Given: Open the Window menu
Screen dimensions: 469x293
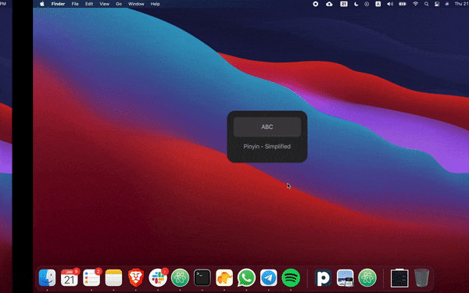Looking at the screenshot, I should pos(136,4).
